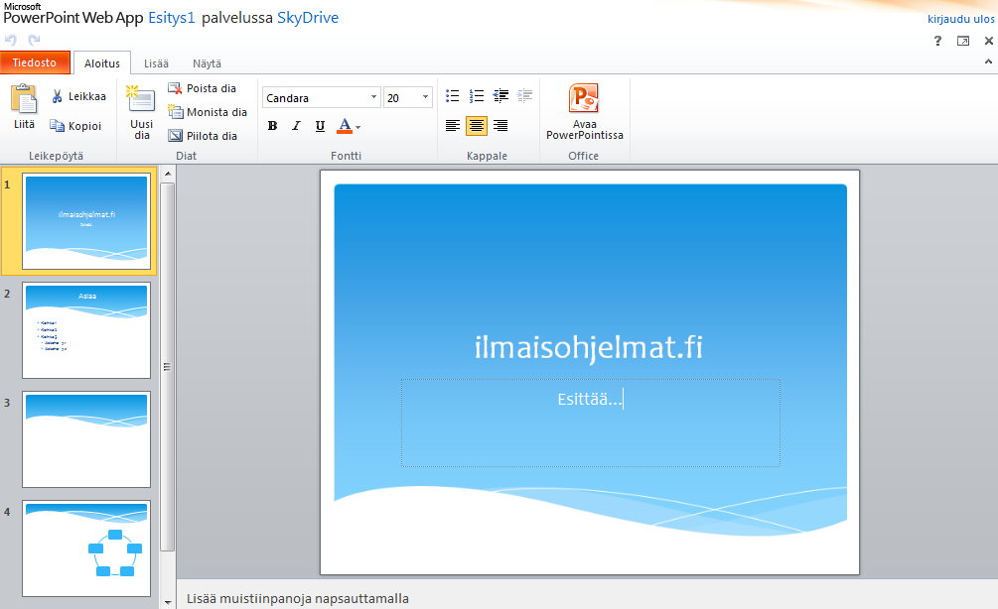The image size is (998, 609).
Task: Switch to the Lisää tab
Action: pyautogui.click(x=156, y=63)
